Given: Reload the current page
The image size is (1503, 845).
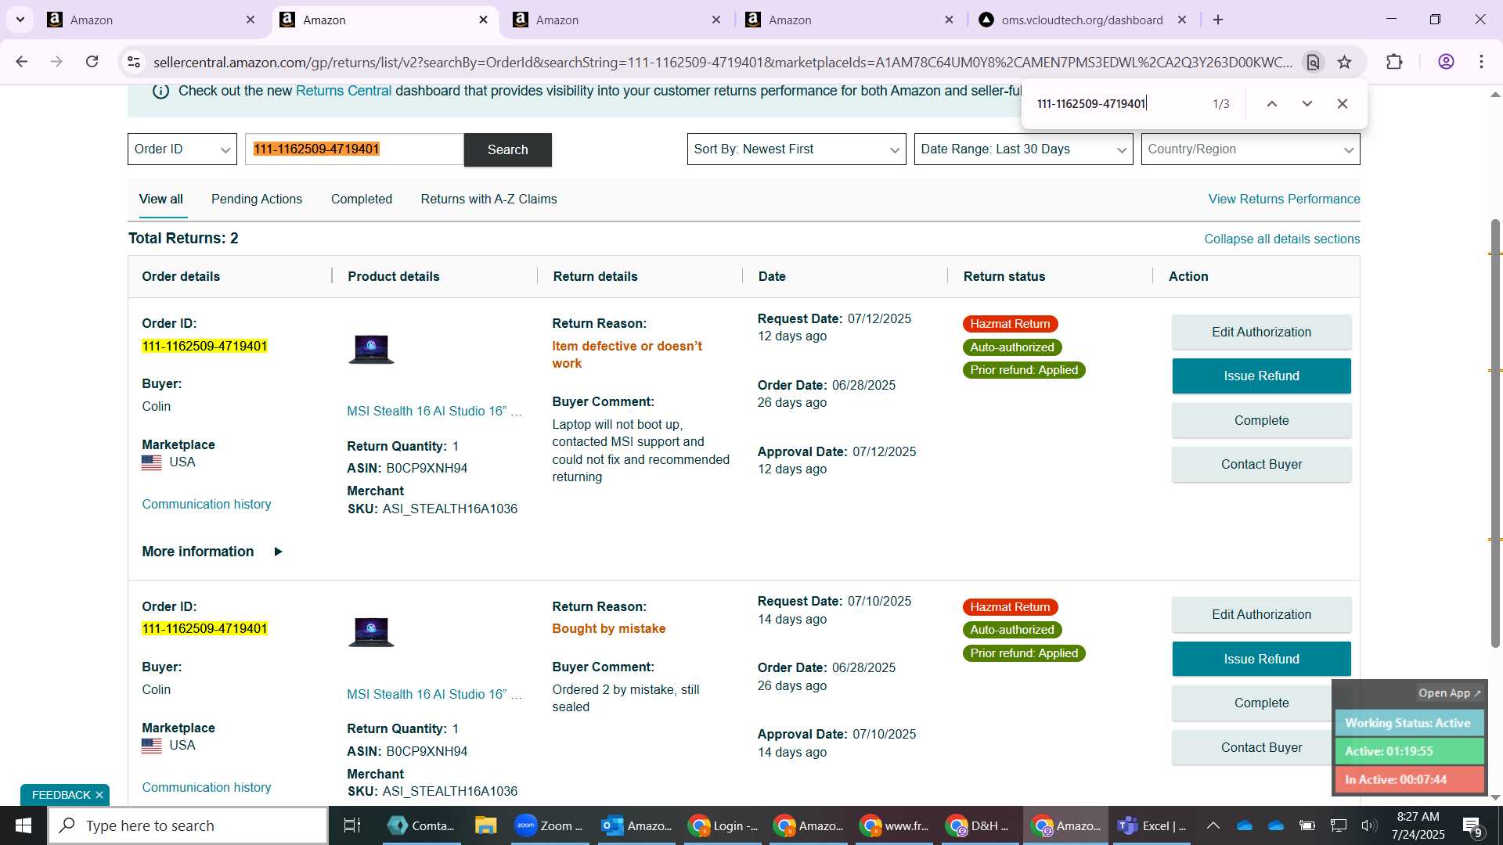Looking at the screenshot, I should (x=92, y=62).
